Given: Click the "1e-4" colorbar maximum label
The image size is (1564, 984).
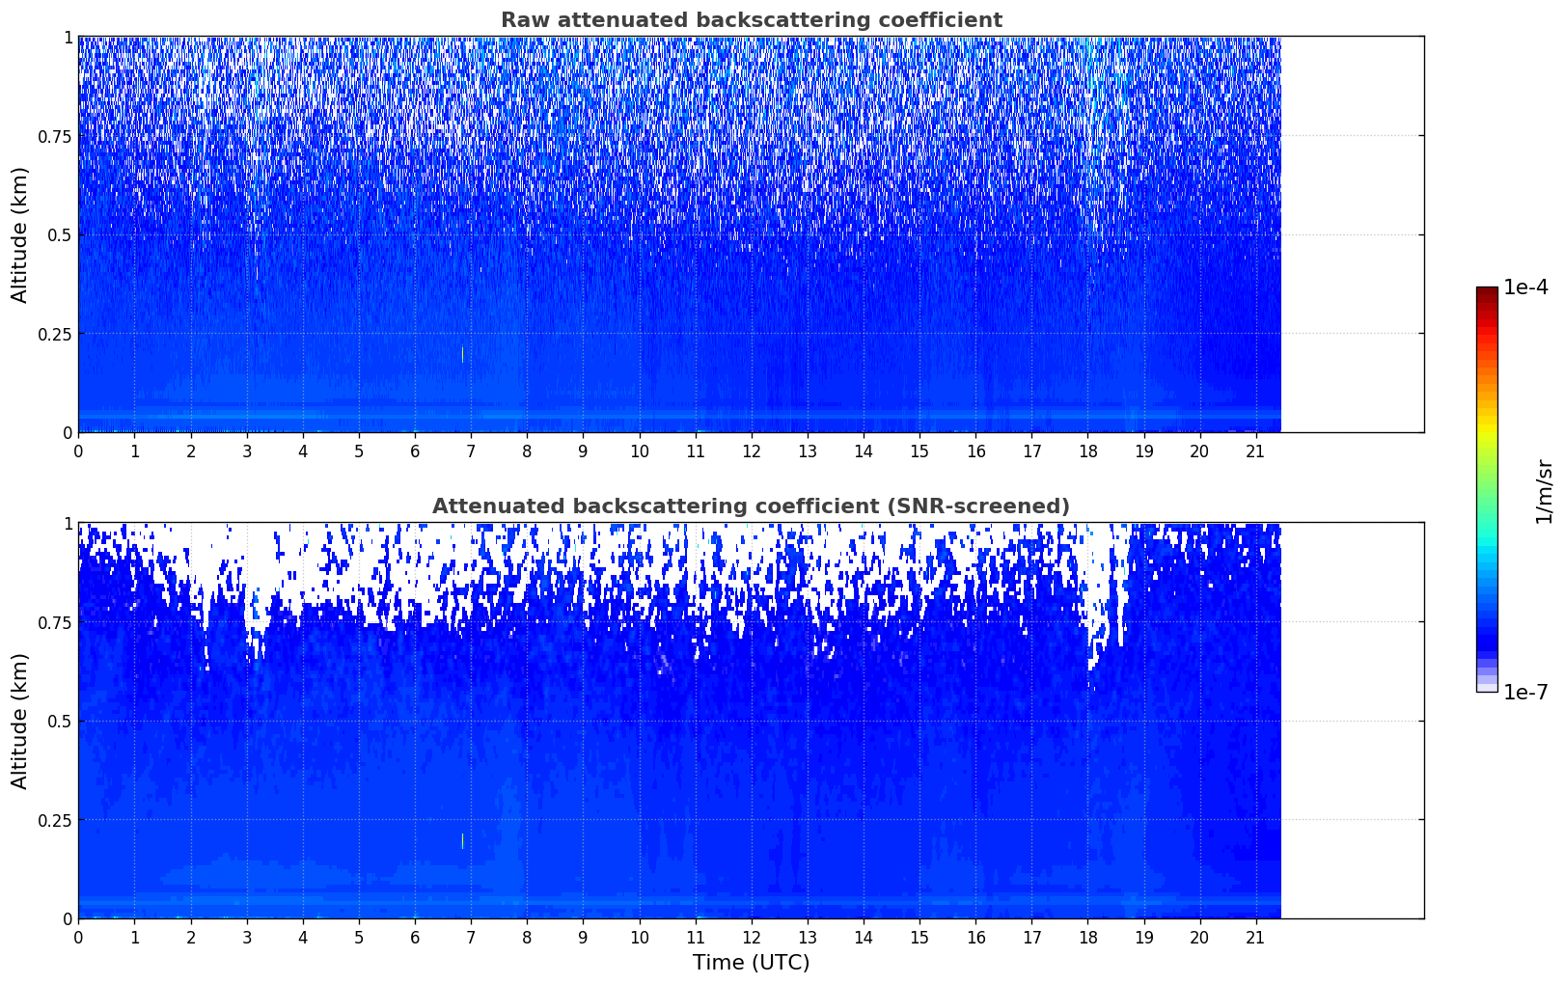Looking at the screenshot, I should tap(1526, 287).
